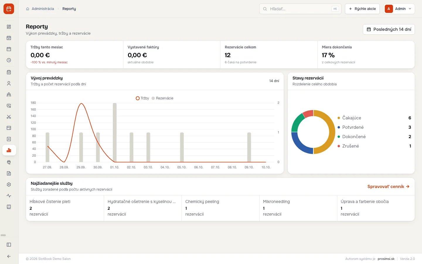Click the Reporty breadcrumb item
Viewport: 422px width, 264px height.
coord(69,9)
